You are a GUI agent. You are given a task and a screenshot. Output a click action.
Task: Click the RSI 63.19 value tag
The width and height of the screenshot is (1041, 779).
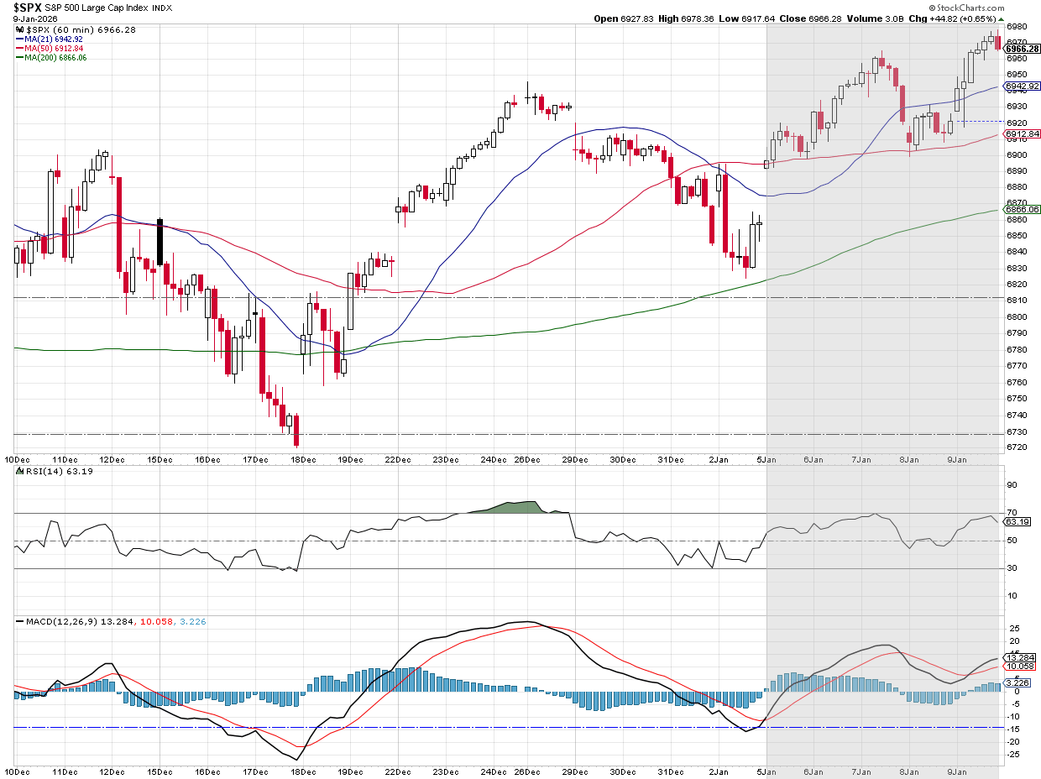[1017, 521]
